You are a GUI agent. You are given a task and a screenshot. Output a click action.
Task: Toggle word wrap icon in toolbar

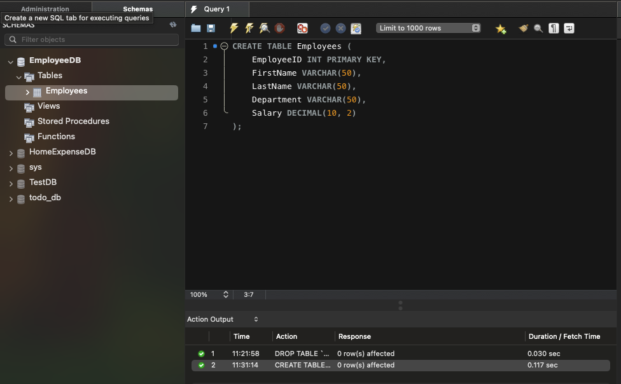(x=569, y=29)
